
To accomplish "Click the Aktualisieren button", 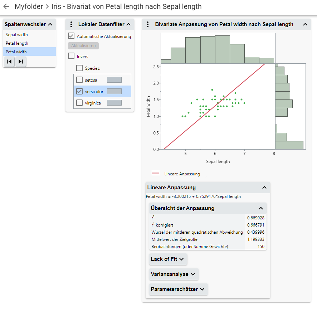I will pos(83,46).
